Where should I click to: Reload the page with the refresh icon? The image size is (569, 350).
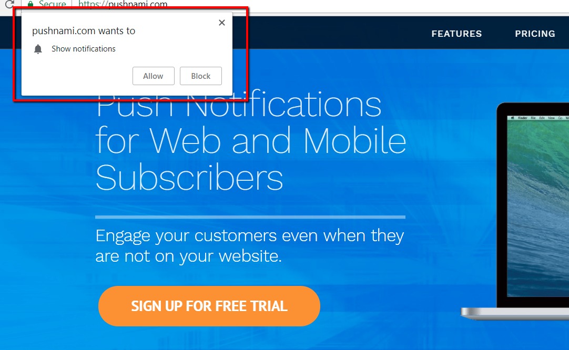pyautogui.click(x=9, y=4)
